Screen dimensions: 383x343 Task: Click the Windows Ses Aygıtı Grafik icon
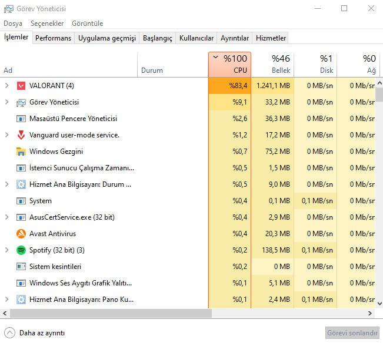coord(21,283)
